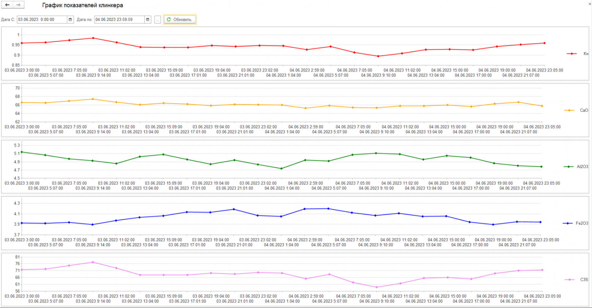Open the period selection "..." button
592x308 pixels.
pos(158,19)
